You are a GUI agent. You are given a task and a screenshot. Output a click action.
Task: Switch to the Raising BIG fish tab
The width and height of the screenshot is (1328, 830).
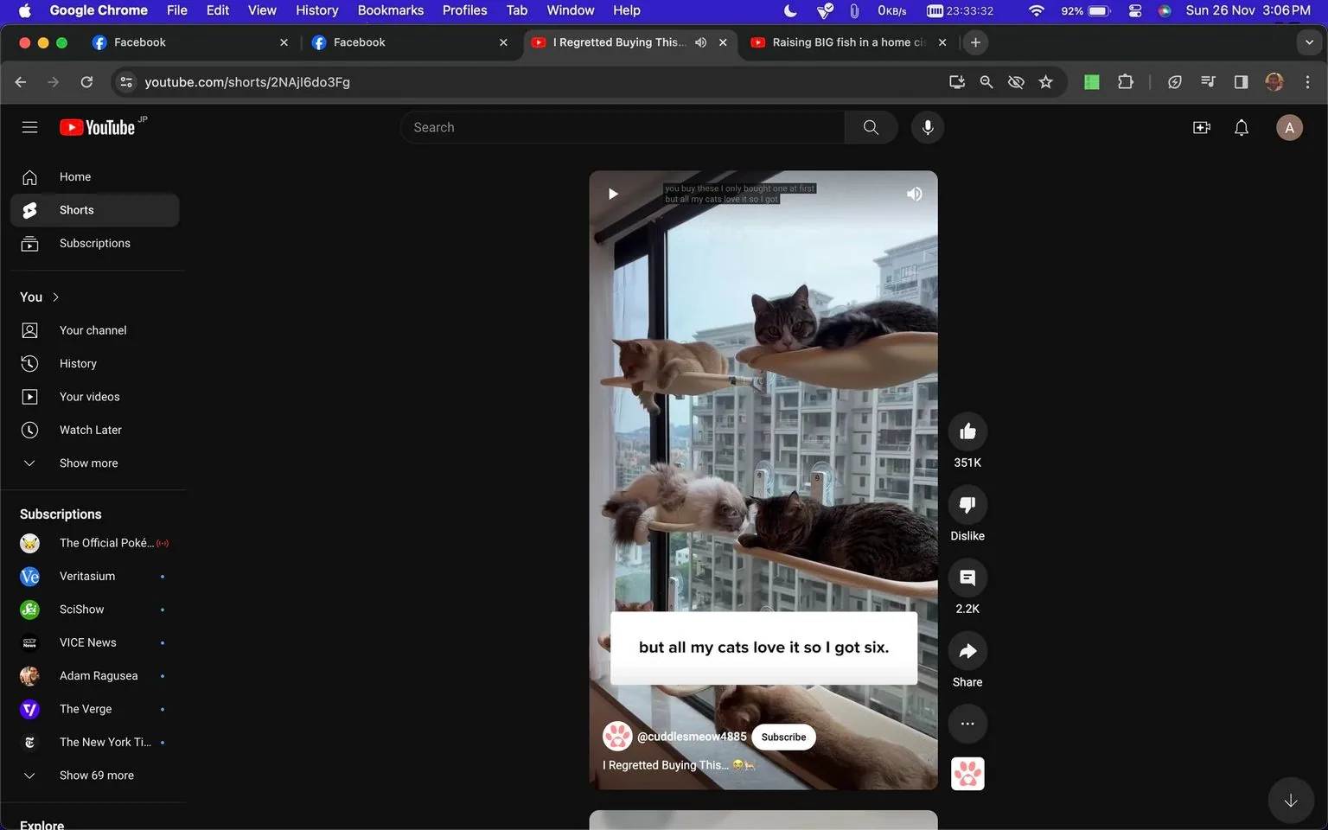pyautogui.click(x=839, y=41)
